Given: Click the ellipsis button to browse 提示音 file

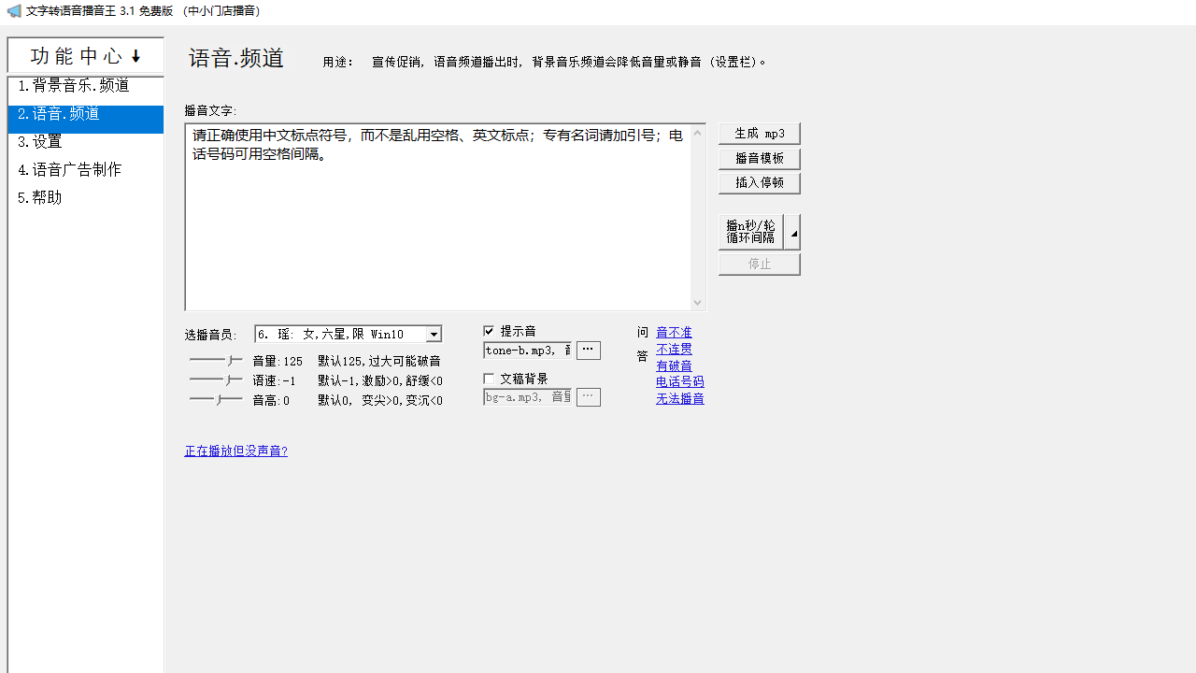Looking at the screenshot, I should (x=588, y=350).
